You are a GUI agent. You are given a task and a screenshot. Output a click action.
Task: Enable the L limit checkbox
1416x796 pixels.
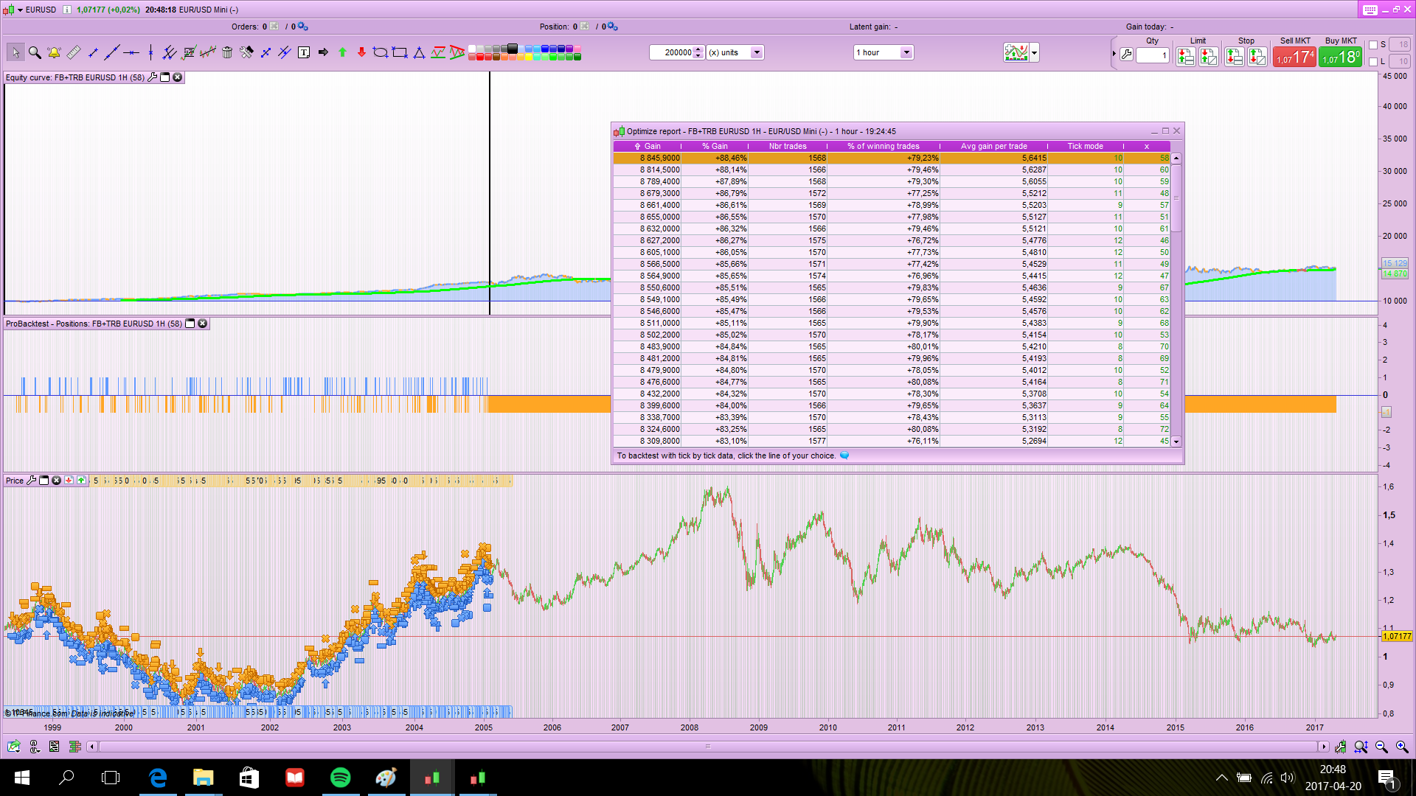click(x=1373, y=62)
